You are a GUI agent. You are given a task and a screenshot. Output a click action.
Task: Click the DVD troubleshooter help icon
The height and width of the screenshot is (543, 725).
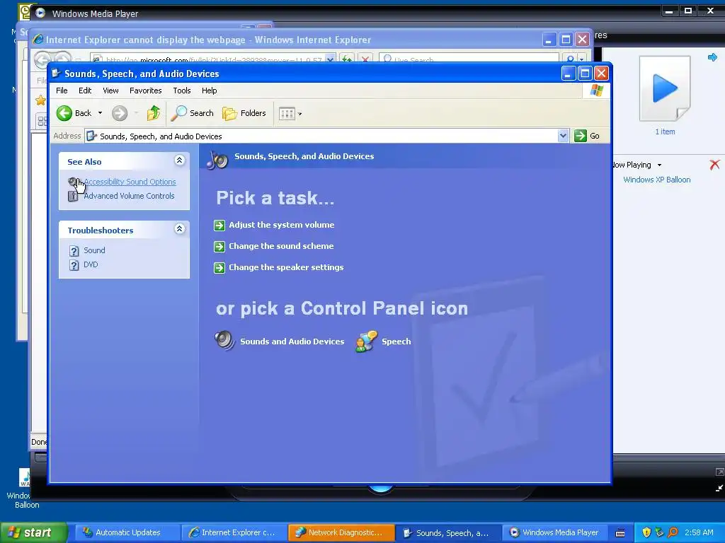click(74, 265)
